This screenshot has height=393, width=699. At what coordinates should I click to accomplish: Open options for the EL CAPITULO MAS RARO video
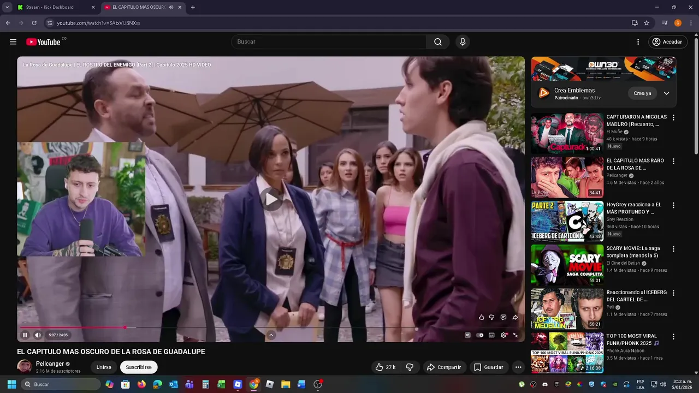[x=673, y=162]
